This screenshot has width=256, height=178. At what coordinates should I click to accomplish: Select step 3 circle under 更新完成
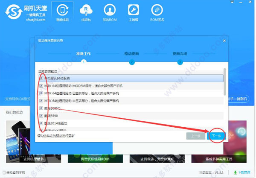[180, 62]
